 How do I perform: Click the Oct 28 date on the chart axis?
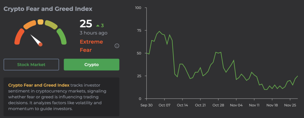point(218,105)
